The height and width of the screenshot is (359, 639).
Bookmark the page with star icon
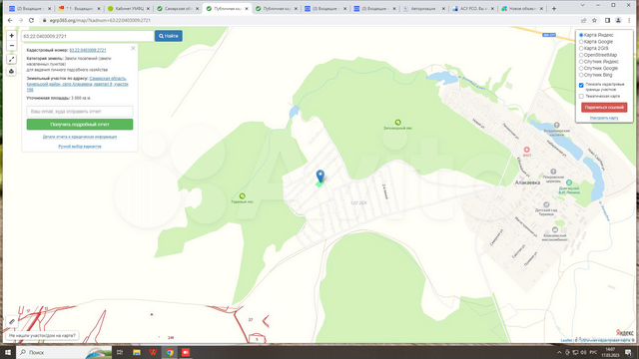[595, 20]
